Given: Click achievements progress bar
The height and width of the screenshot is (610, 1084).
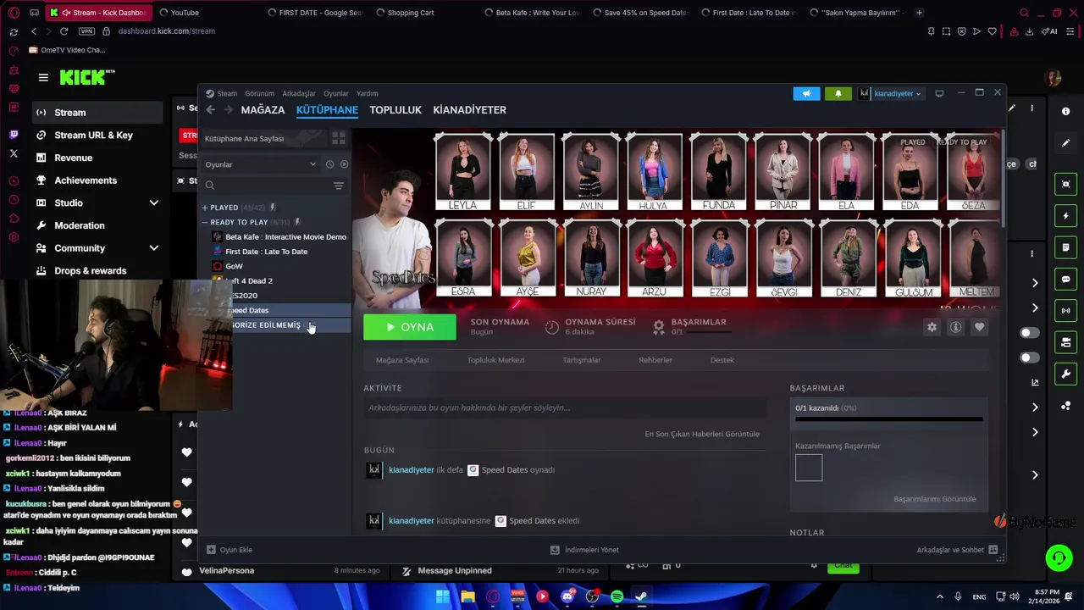Looking at the screenshot, I should pyautogui.click(x=889, y=419).
